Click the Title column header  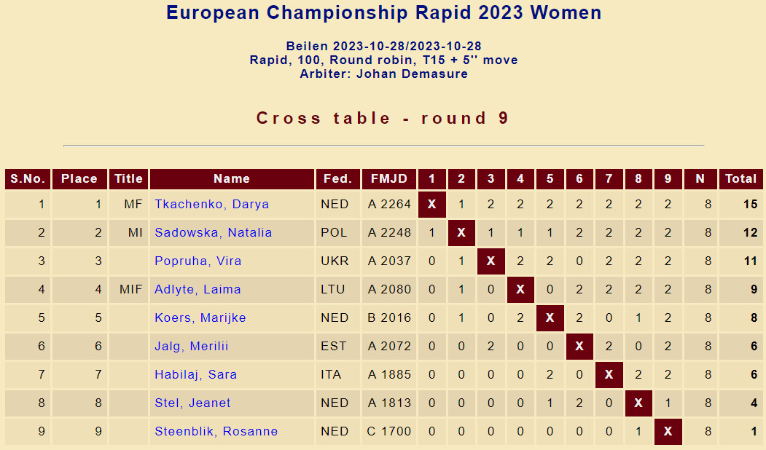point(129,179)
